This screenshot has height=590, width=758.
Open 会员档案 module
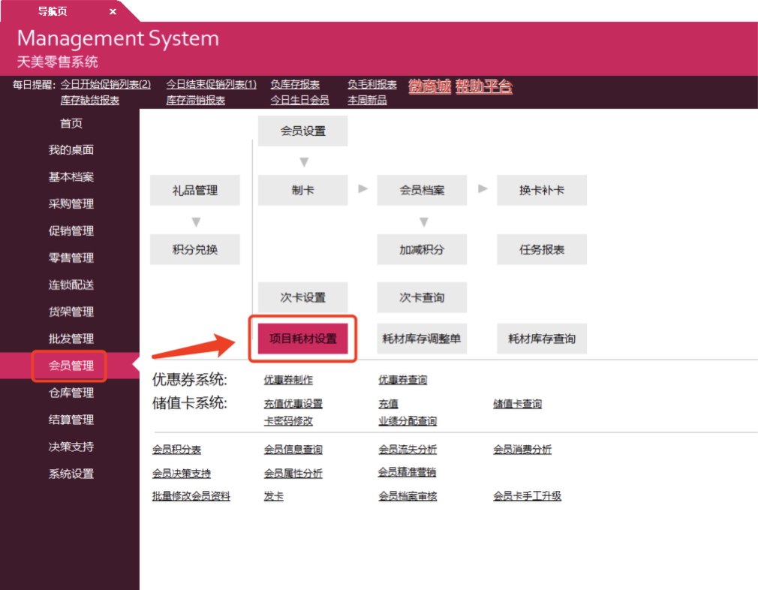[422, 191]
